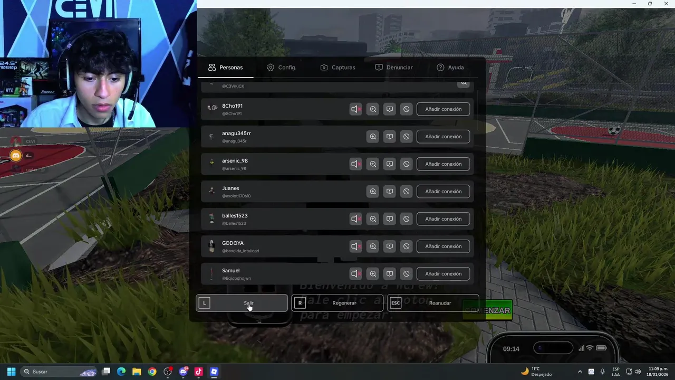Viewport: 675px width, 380px height.
Task: Mute arsenic_98's voice with speaker icon
Action: coord(356,164)
